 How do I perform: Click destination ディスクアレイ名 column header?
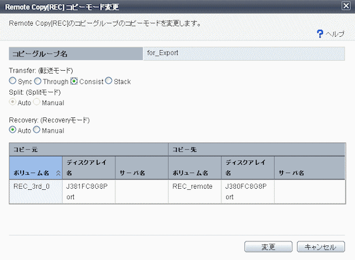(247, 168)
